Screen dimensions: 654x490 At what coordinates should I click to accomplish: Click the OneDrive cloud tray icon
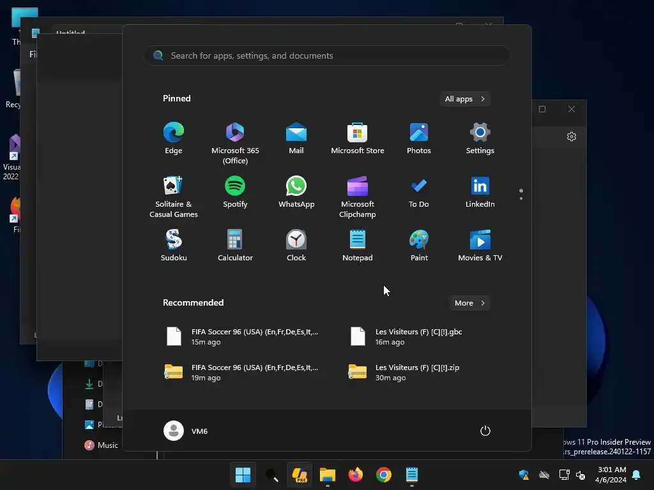click(x=544, y=475)
